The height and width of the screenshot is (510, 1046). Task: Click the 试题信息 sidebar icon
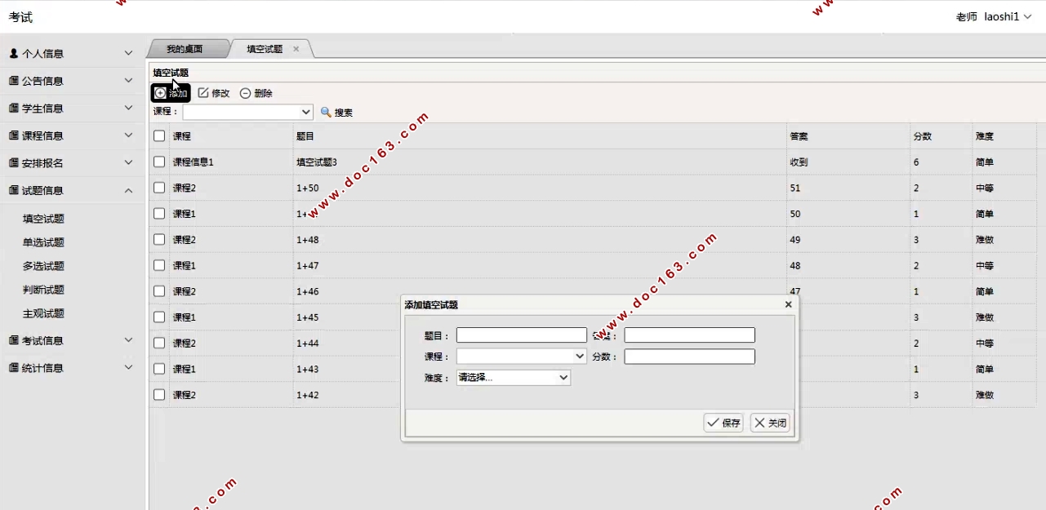coord(14,190)
